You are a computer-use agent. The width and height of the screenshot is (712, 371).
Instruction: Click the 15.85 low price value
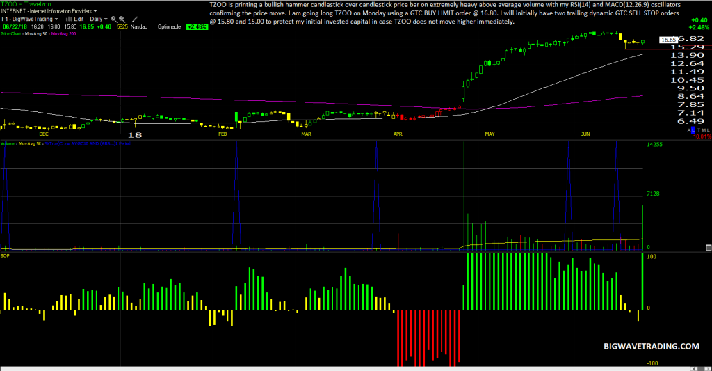point(70,27)
